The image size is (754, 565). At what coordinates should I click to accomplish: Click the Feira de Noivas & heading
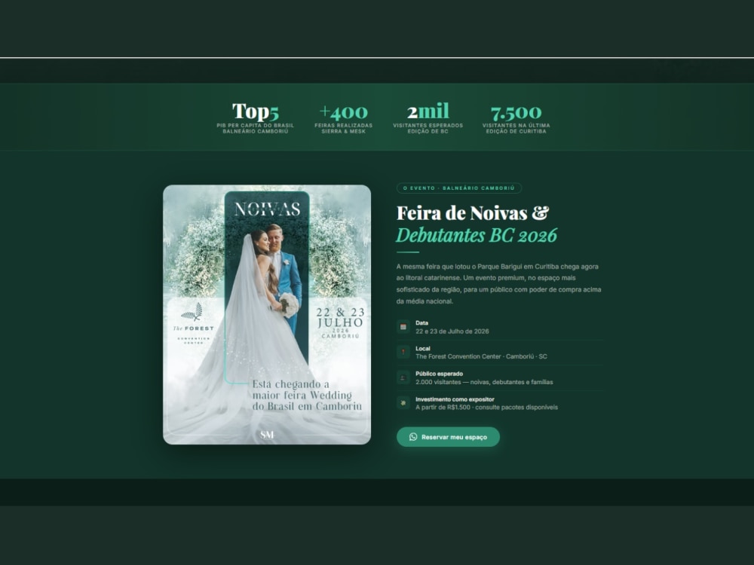pyautogui.click(x=472, y=213)
